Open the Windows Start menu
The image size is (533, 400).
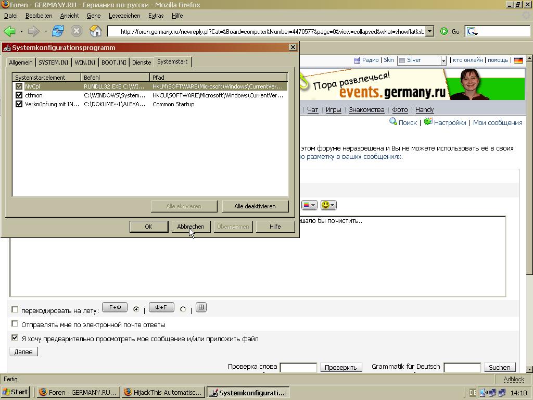[x=15, y=392]
